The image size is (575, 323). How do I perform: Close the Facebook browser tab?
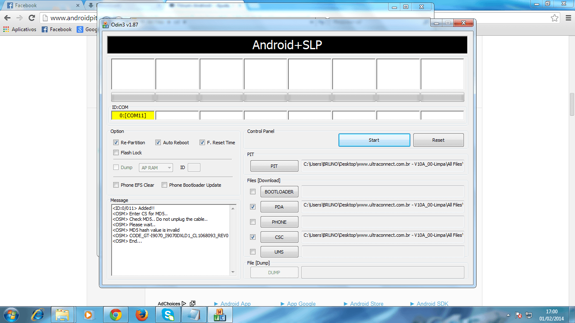(x=78, y=5)
